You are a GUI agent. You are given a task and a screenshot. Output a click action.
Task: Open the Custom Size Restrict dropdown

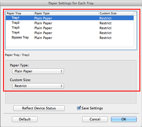click(x=38, y=86)
